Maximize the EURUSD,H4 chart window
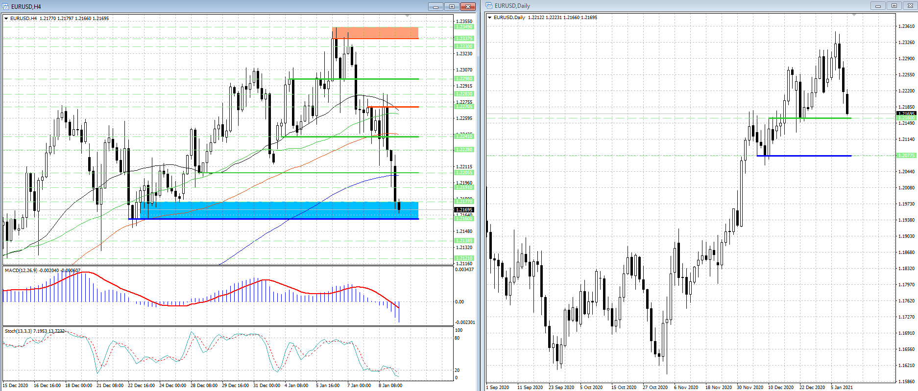This screenshot has height=391, width=918. 452,6
